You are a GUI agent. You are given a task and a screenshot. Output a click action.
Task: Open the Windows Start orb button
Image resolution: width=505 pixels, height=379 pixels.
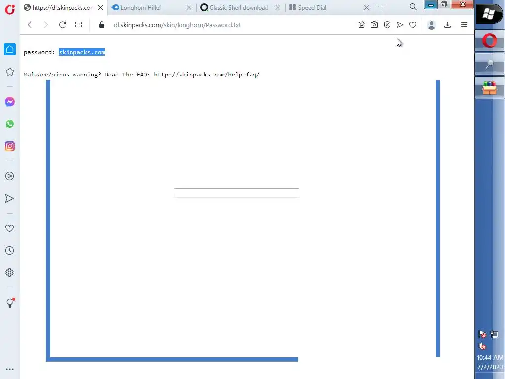pyautogui.click(x=490, y=14)
